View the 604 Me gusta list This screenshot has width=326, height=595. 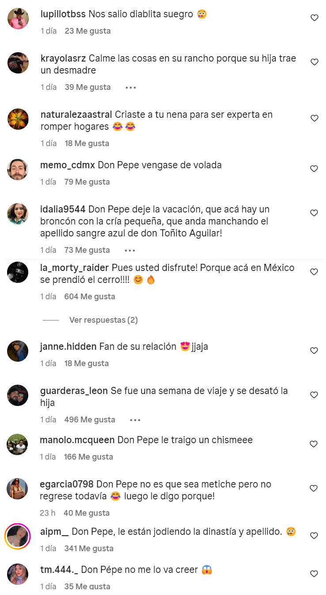90,297
